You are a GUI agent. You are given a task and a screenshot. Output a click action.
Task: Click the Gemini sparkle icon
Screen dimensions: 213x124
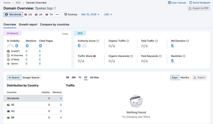click(8, 64)
